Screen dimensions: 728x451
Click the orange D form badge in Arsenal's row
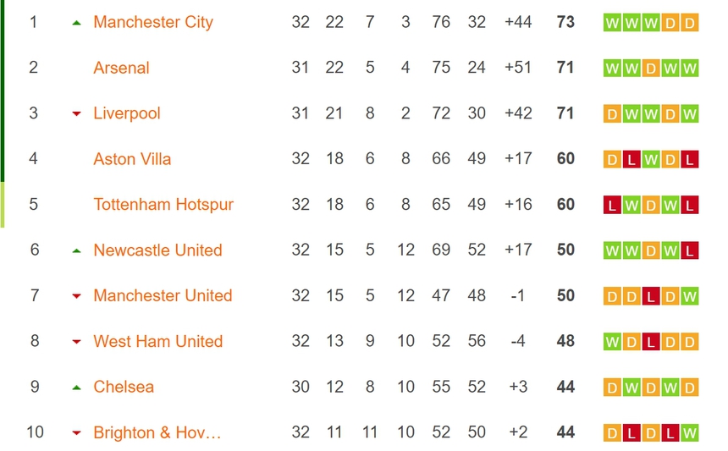coord(651,69)
